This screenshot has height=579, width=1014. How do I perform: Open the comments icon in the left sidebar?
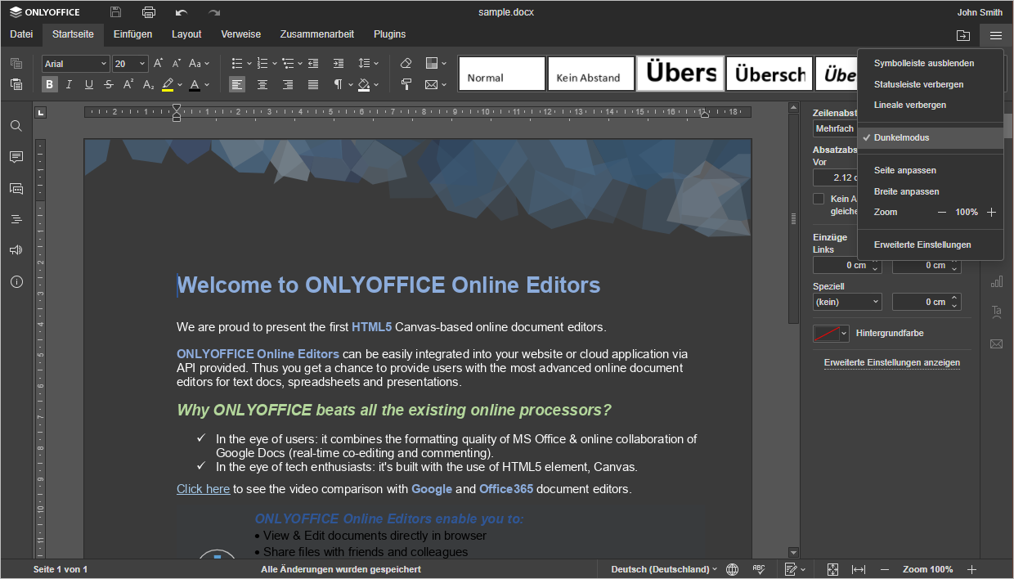click(x=16, y=157)
